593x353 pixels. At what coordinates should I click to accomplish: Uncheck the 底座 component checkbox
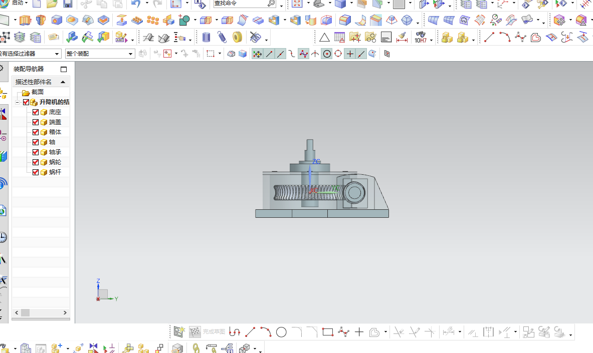coord(36,112)
